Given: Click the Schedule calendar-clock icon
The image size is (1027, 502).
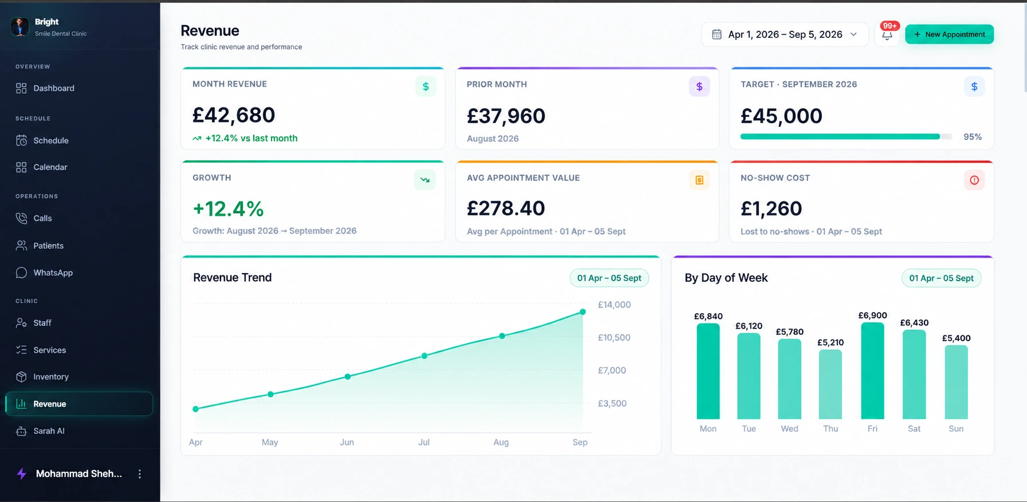Looking at the screenshot, I should [21, 140].
